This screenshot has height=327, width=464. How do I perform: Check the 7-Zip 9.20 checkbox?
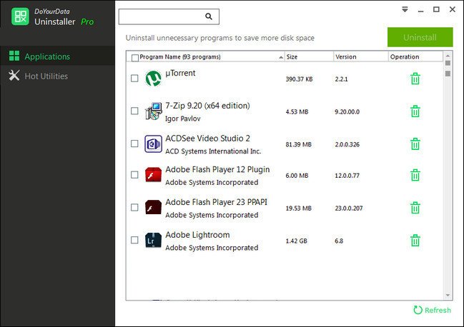[134, 111]
